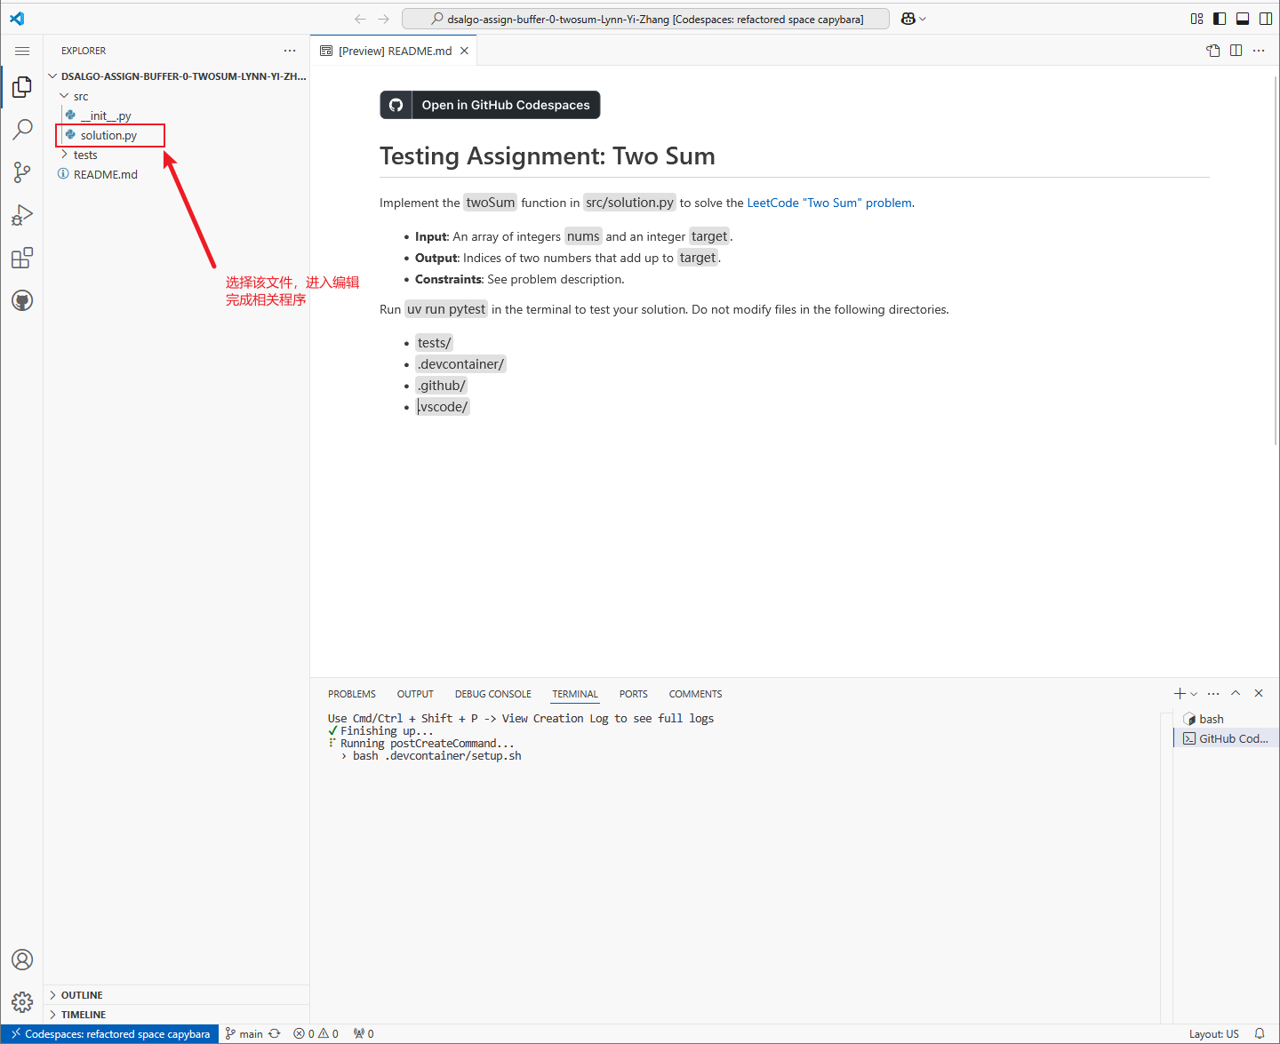This screenshot has height=1044, width=1280.
Task: Open solution.py in the explorer
Action: pyautogui.click(x=108, y=136)
